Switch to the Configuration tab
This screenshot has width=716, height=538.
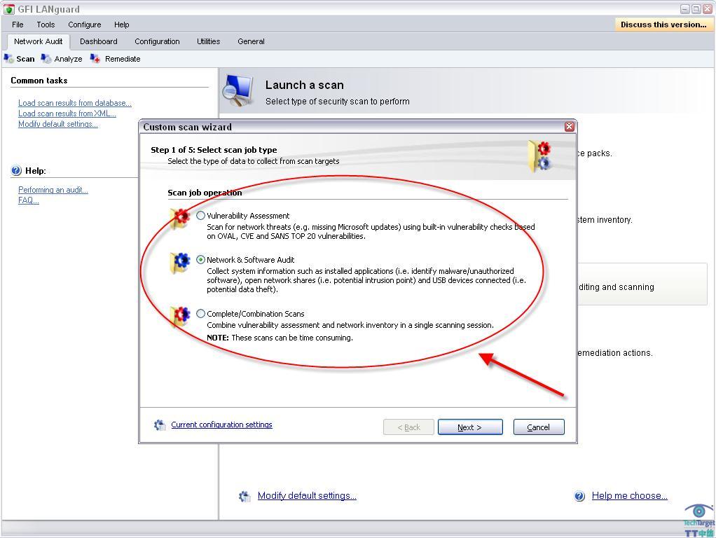coord(157,41)
